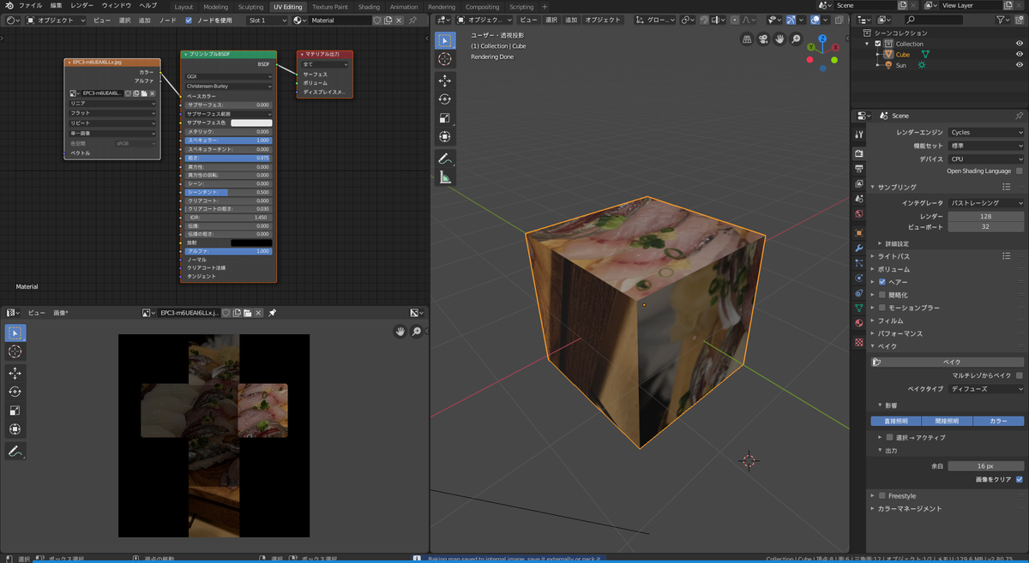Enable the モーションブラー checkbox

click(x=882, y=308)
